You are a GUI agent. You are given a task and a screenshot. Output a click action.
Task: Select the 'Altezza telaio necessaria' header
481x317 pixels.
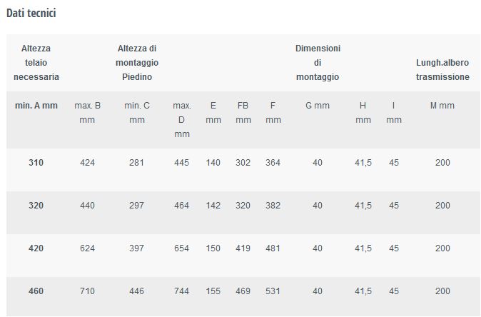point(36,63)
